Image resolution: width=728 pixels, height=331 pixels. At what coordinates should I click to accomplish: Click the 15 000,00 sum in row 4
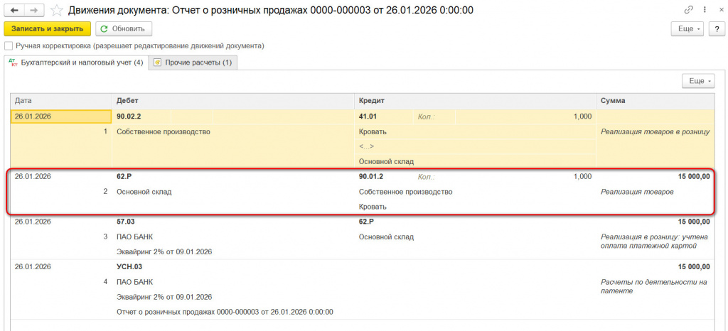(693, 266)
